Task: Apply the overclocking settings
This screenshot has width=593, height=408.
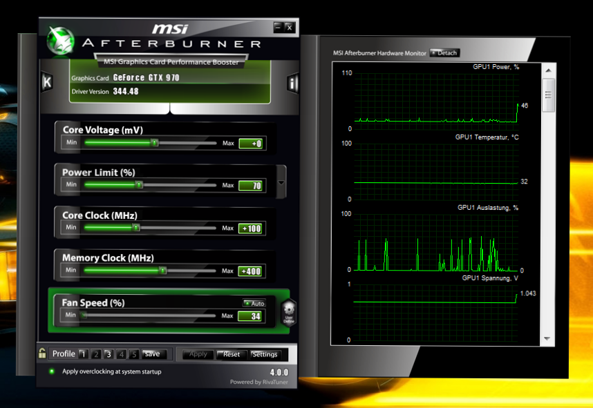Action: pos(198,354)
